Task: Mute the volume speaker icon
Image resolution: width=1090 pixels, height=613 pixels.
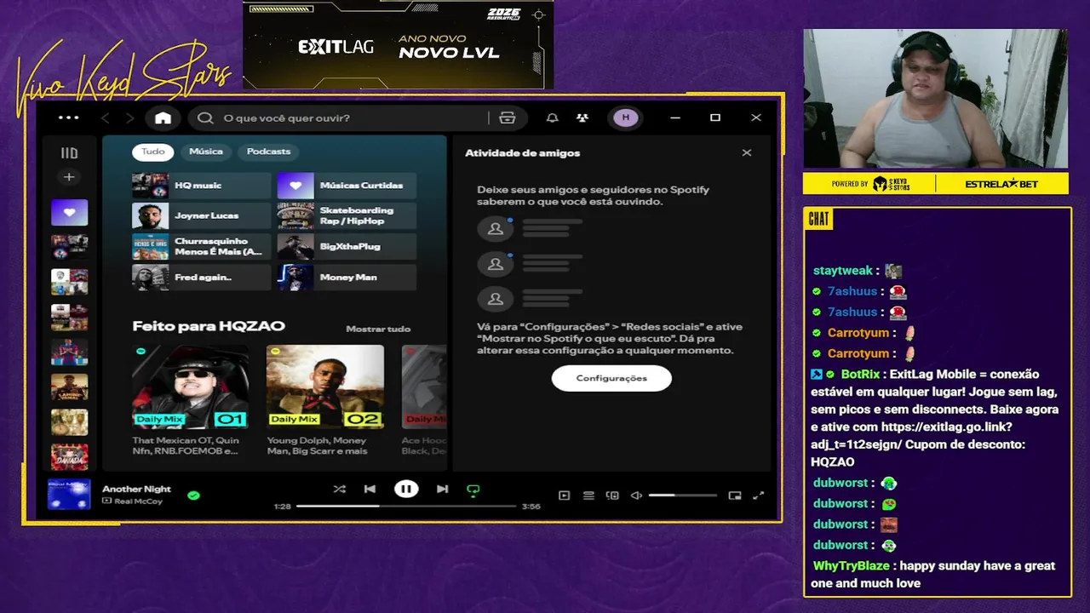Action: 636,496
